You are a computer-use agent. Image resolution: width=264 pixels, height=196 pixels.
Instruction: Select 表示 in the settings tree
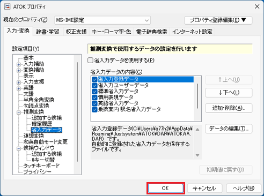[28, 76]
